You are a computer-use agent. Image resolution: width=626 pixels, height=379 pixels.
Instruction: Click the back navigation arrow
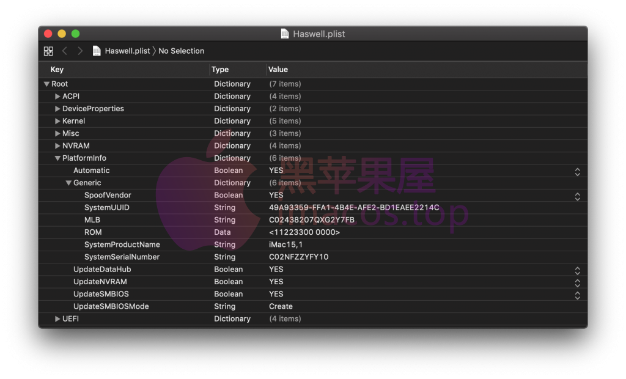tap(65, 51)
